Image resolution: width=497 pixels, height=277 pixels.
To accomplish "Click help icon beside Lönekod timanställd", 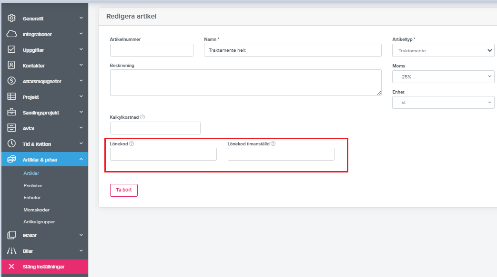I will (x=274, y=143).
